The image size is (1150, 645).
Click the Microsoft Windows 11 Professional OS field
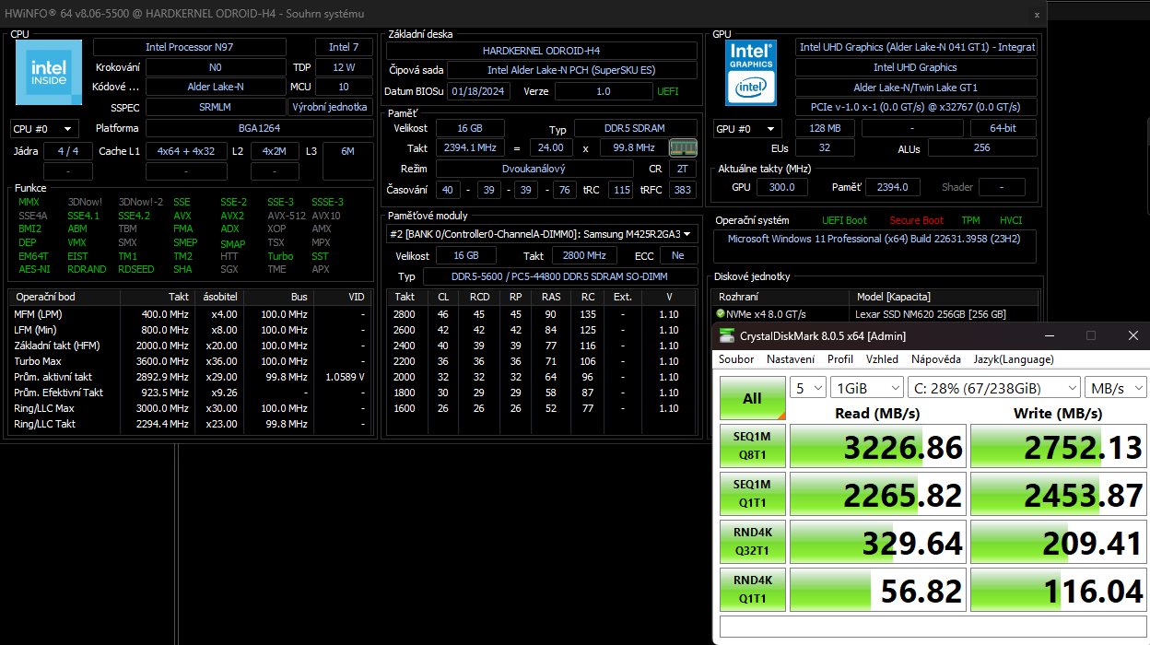click(875, 245)
